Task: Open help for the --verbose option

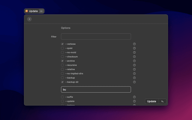Action: [x=134, y=44]
